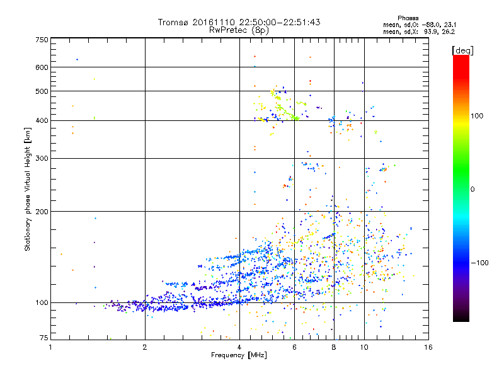The height and width of the screenshot is (378, 504).
Task: Click the x-axis tick label '8'
Action: point(334,347)
